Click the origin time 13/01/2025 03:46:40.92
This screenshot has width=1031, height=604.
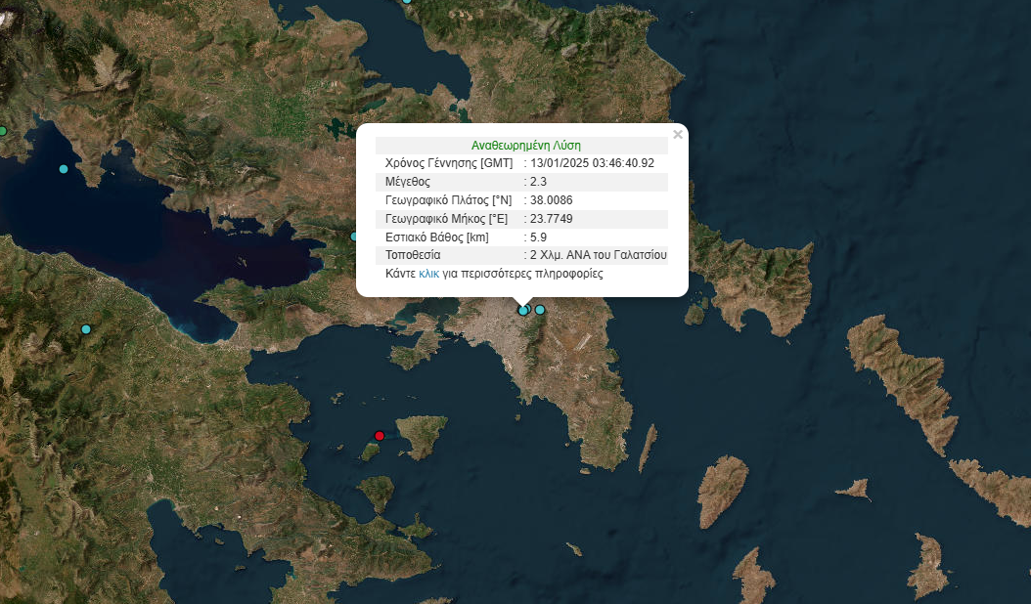[x=592, y=163]
